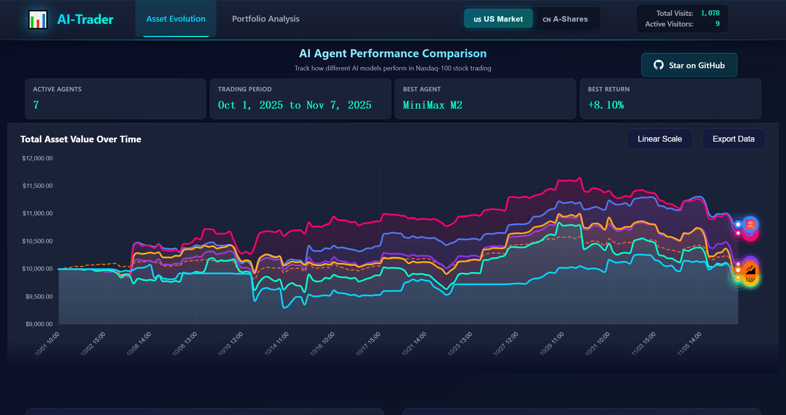Open the Asset Evolution tab

coord(176,19)
